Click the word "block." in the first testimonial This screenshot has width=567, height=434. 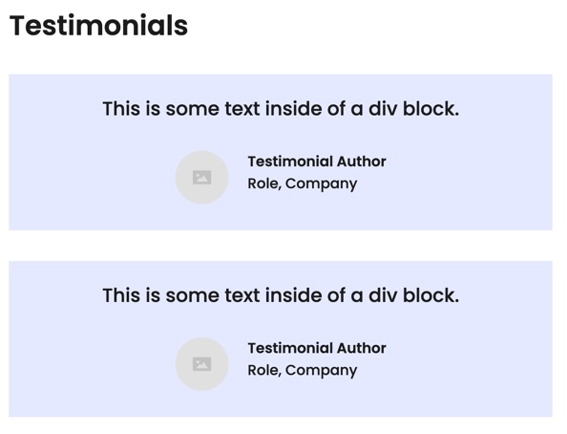(431, 109)
